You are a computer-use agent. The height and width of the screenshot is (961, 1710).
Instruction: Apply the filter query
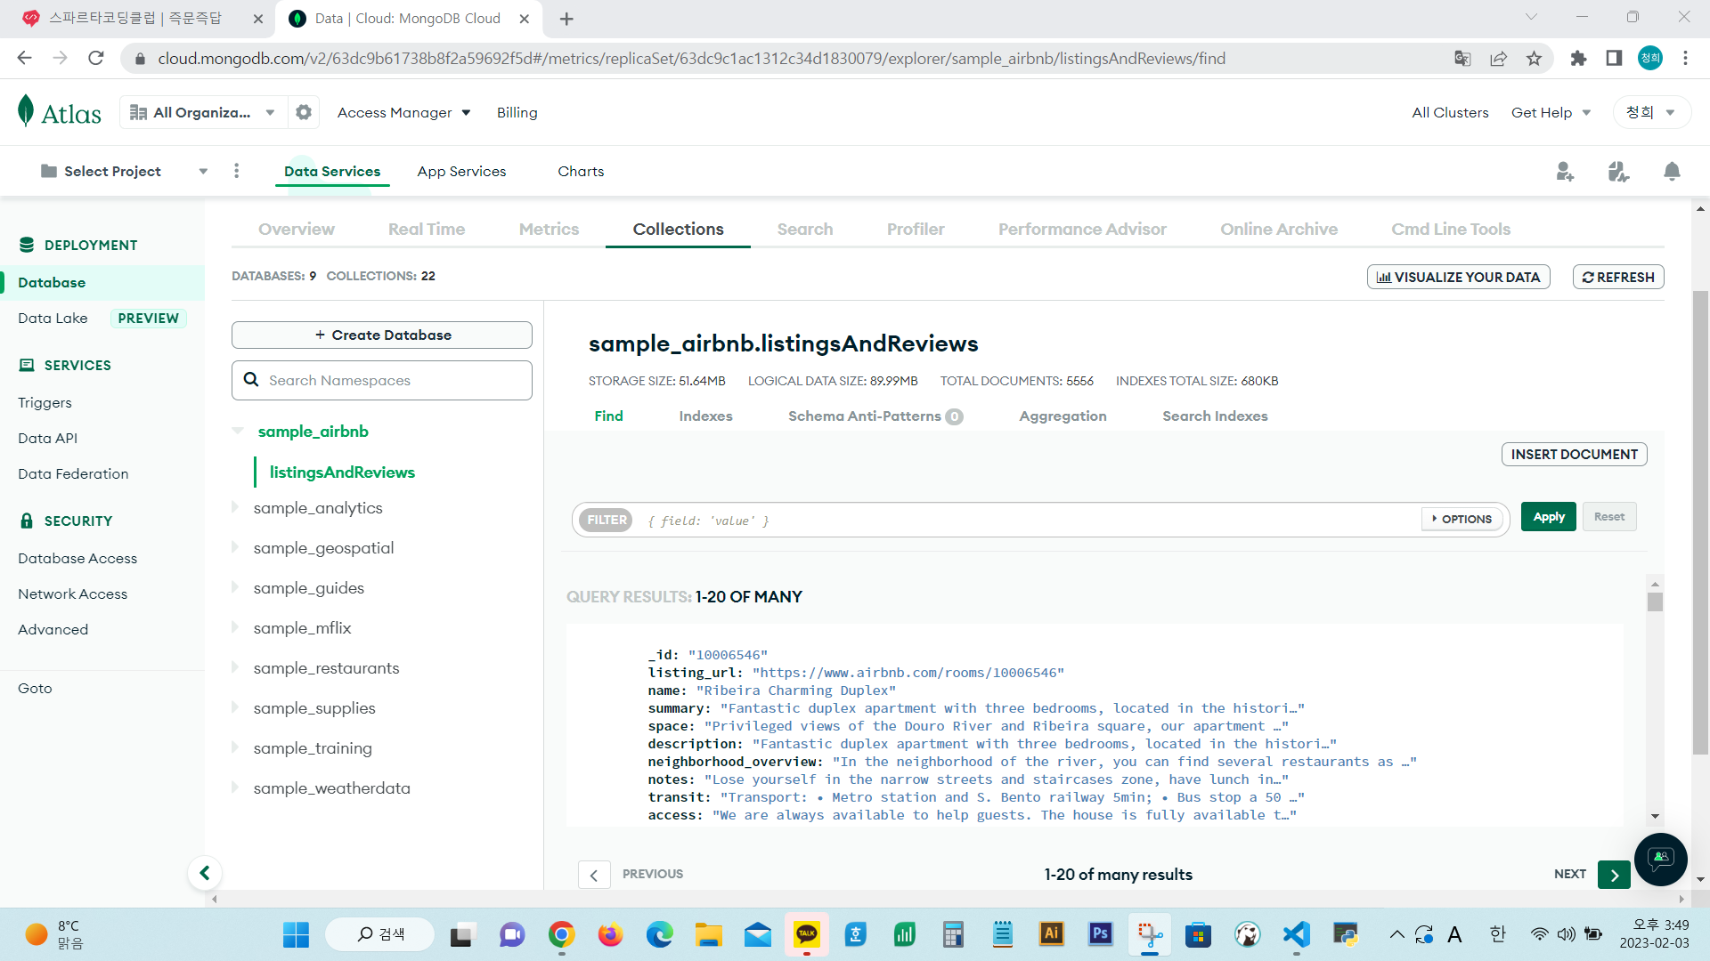coord(1549,517)
